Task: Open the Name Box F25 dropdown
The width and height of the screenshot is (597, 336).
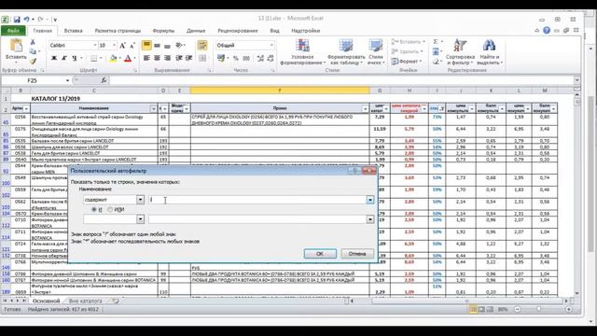Action: point(67,80)
